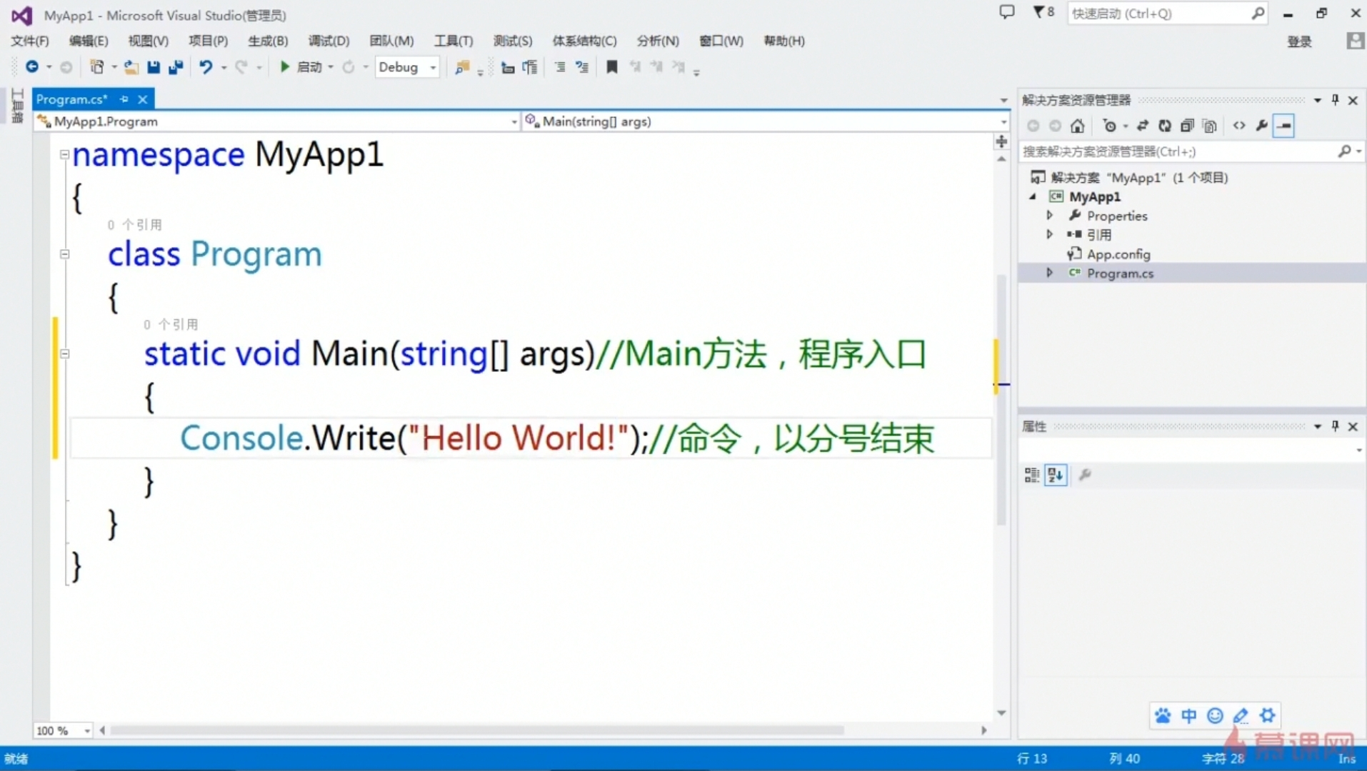Click the Home icon in Solution Explorer
The image size is (1367, 771).
point(1077,126)
